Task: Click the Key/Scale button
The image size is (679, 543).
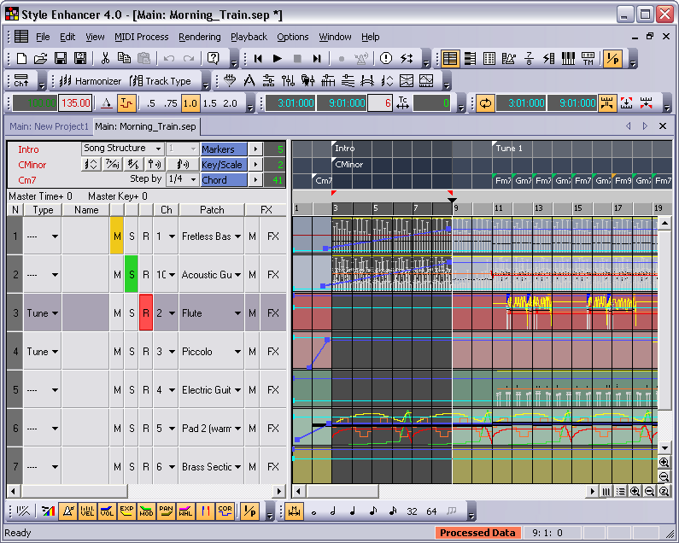Action: tap(223, 164)
